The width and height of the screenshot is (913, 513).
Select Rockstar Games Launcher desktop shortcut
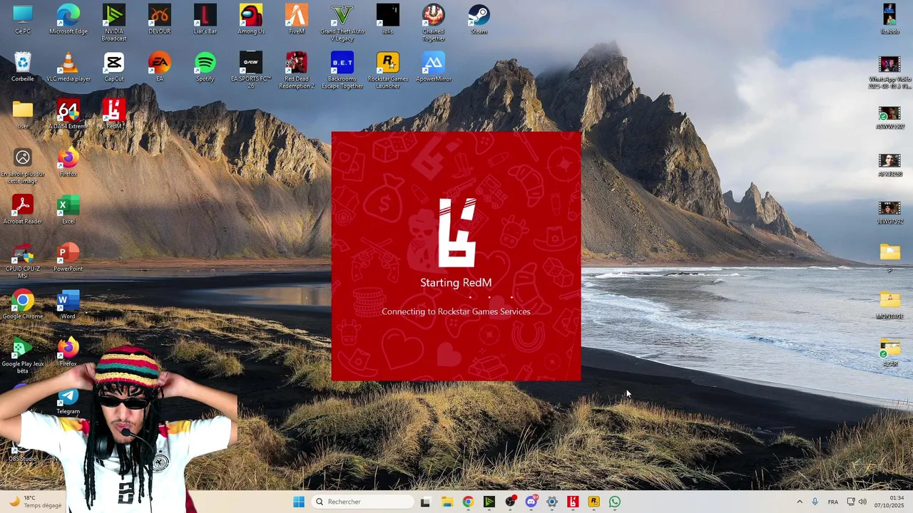[x=388, y=71]
